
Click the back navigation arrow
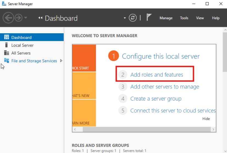point(8,18)
